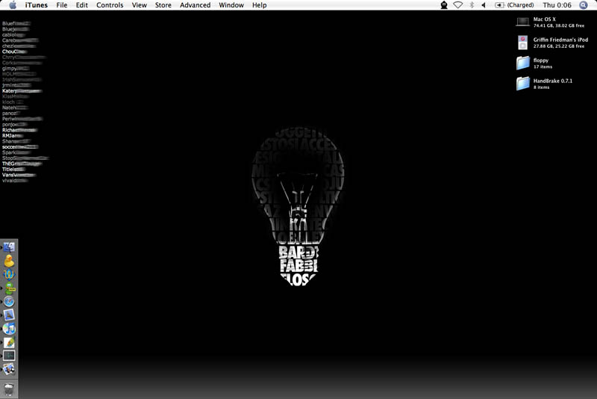Open battery status showing Charged
Screen dimensions: 597x399
pyautogui.click(x=514, y=5)
